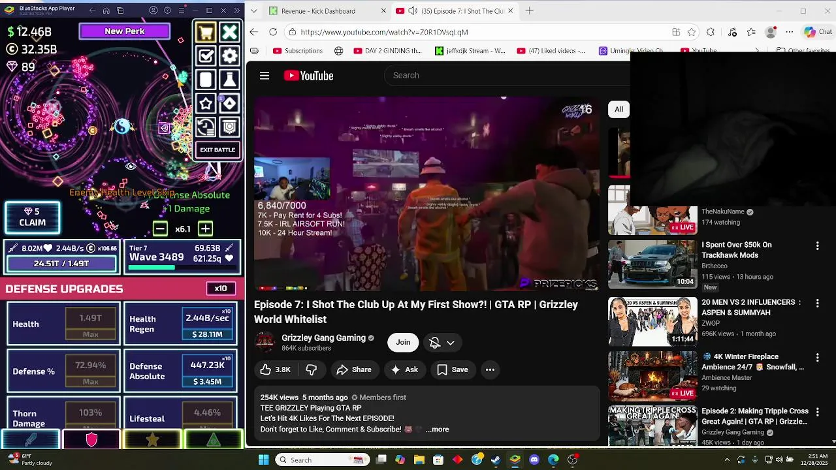Open BlueStacks recent apps view

121,10
